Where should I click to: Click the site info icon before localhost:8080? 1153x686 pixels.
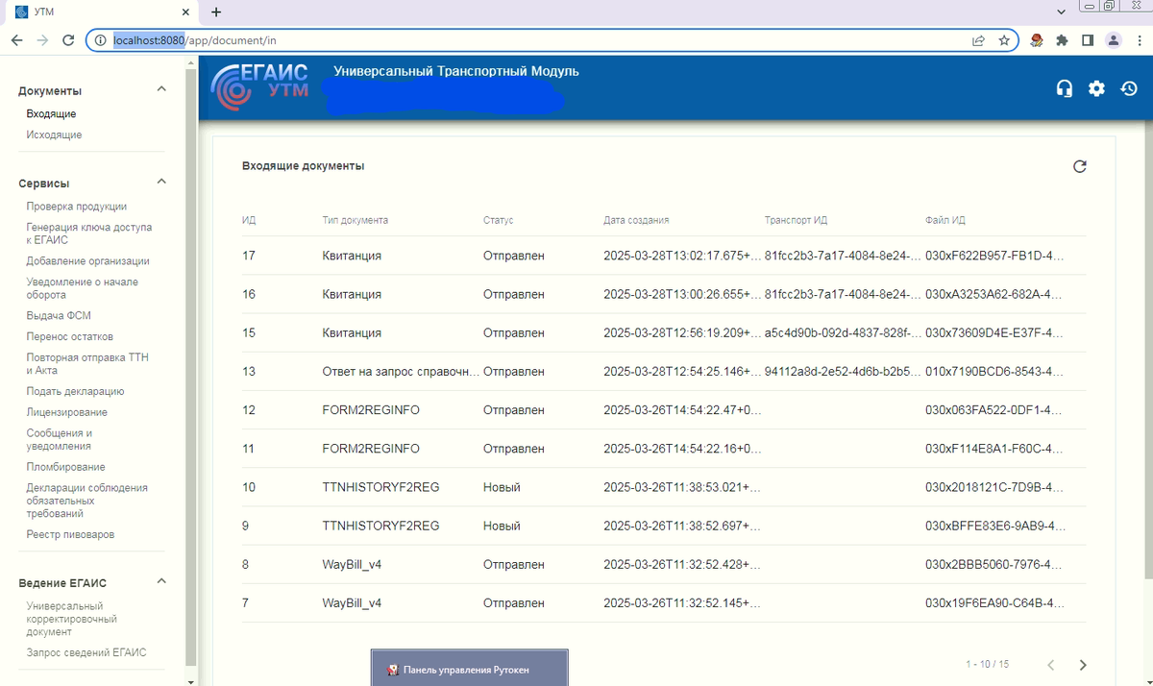point(100,40)
